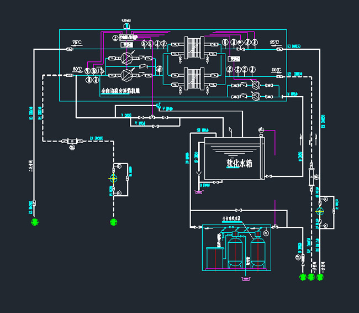Click the magenta drain funnel below the softener

[245, 279]
